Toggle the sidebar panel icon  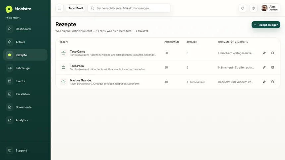[59, 8]
